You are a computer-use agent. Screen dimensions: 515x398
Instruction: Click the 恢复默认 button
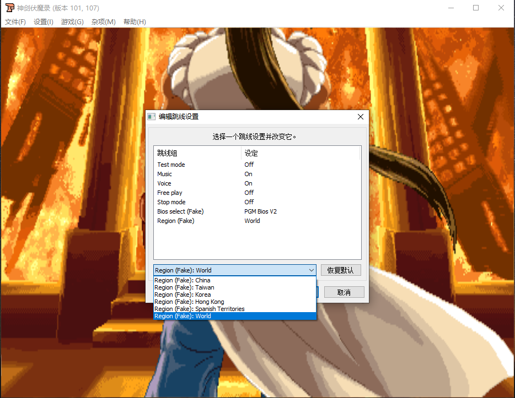[341, 270]
